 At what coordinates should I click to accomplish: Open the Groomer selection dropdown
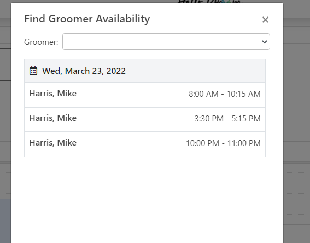166,42
